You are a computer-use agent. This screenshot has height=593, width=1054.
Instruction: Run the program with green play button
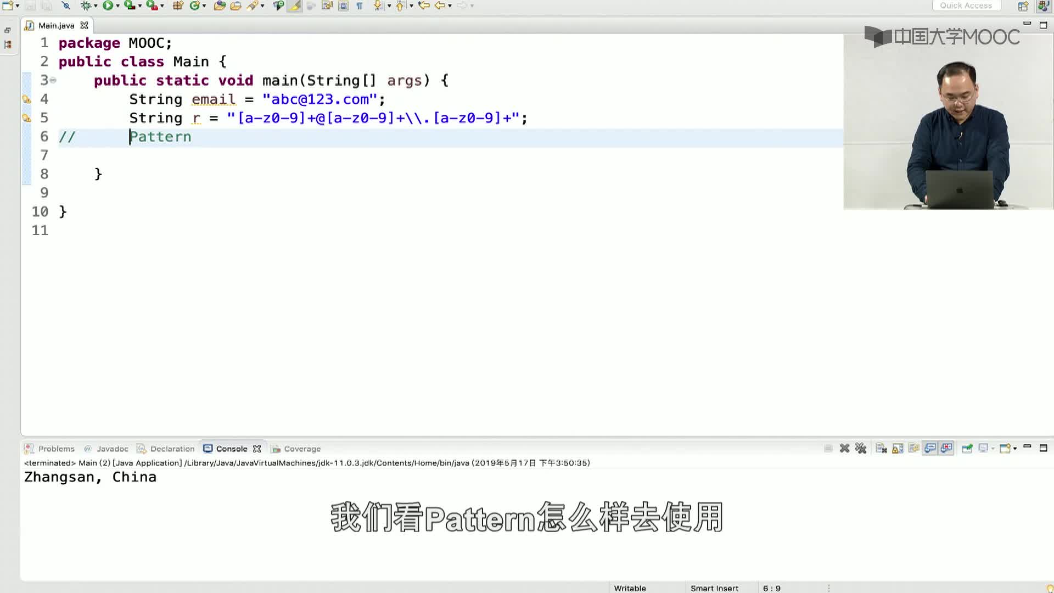(x=108, y=5)
